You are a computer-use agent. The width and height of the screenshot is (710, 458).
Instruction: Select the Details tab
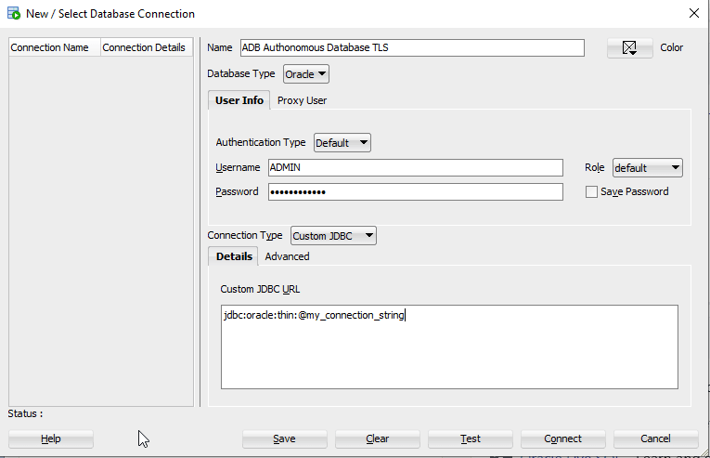pos(234,256)
